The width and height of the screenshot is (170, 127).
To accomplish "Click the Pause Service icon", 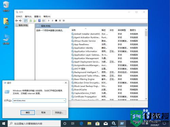I will tap(60, 21).
